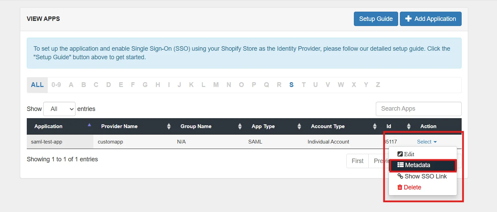Choose Edit from the action menu

pos(423,154)
